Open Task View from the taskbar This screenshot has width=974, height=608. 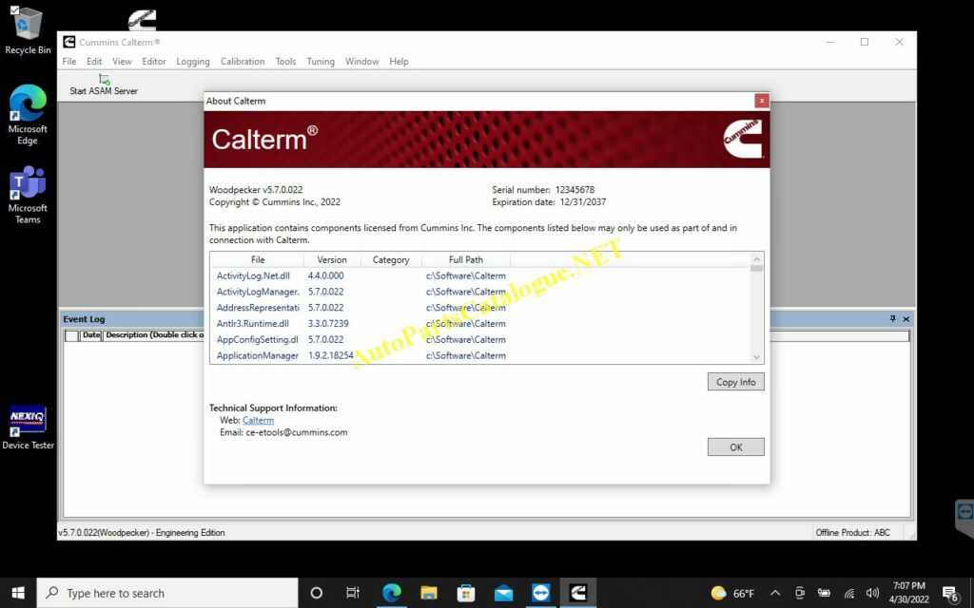[353, 592]
